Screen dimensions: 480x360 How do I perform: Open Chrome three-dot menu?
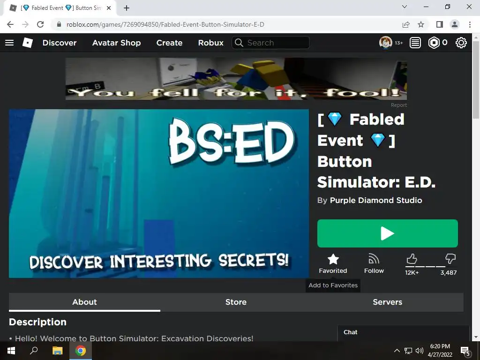(x=470, y=24)
